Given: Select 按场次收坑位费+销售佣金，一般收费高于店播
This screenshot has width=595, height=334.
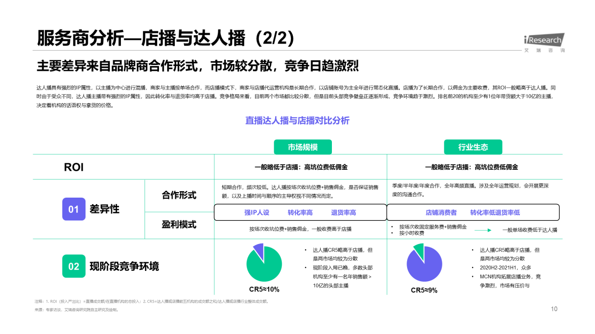Looking at the screenshot, I should pyautogui.click(x=300, y=229).
